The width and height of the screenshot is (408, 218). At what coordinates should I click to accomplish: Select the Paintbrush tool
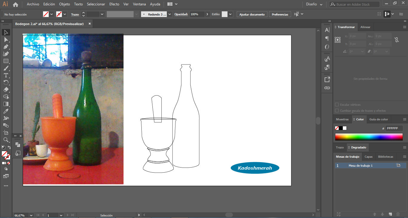pyautogui.click(x=6, y=68)
